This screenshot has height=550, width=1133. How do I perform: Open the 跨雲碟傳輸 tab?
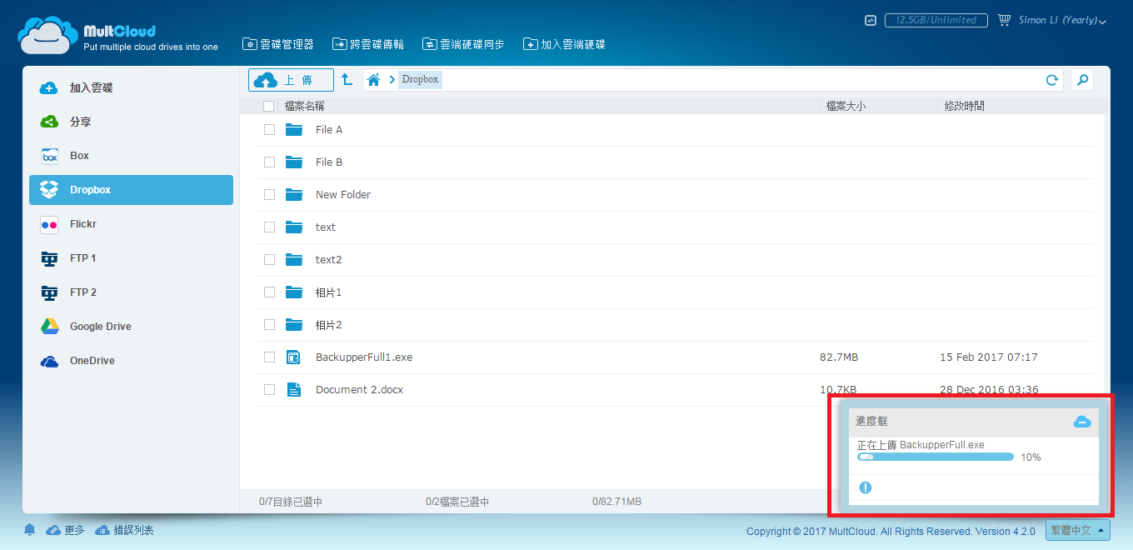click(368, 44)
